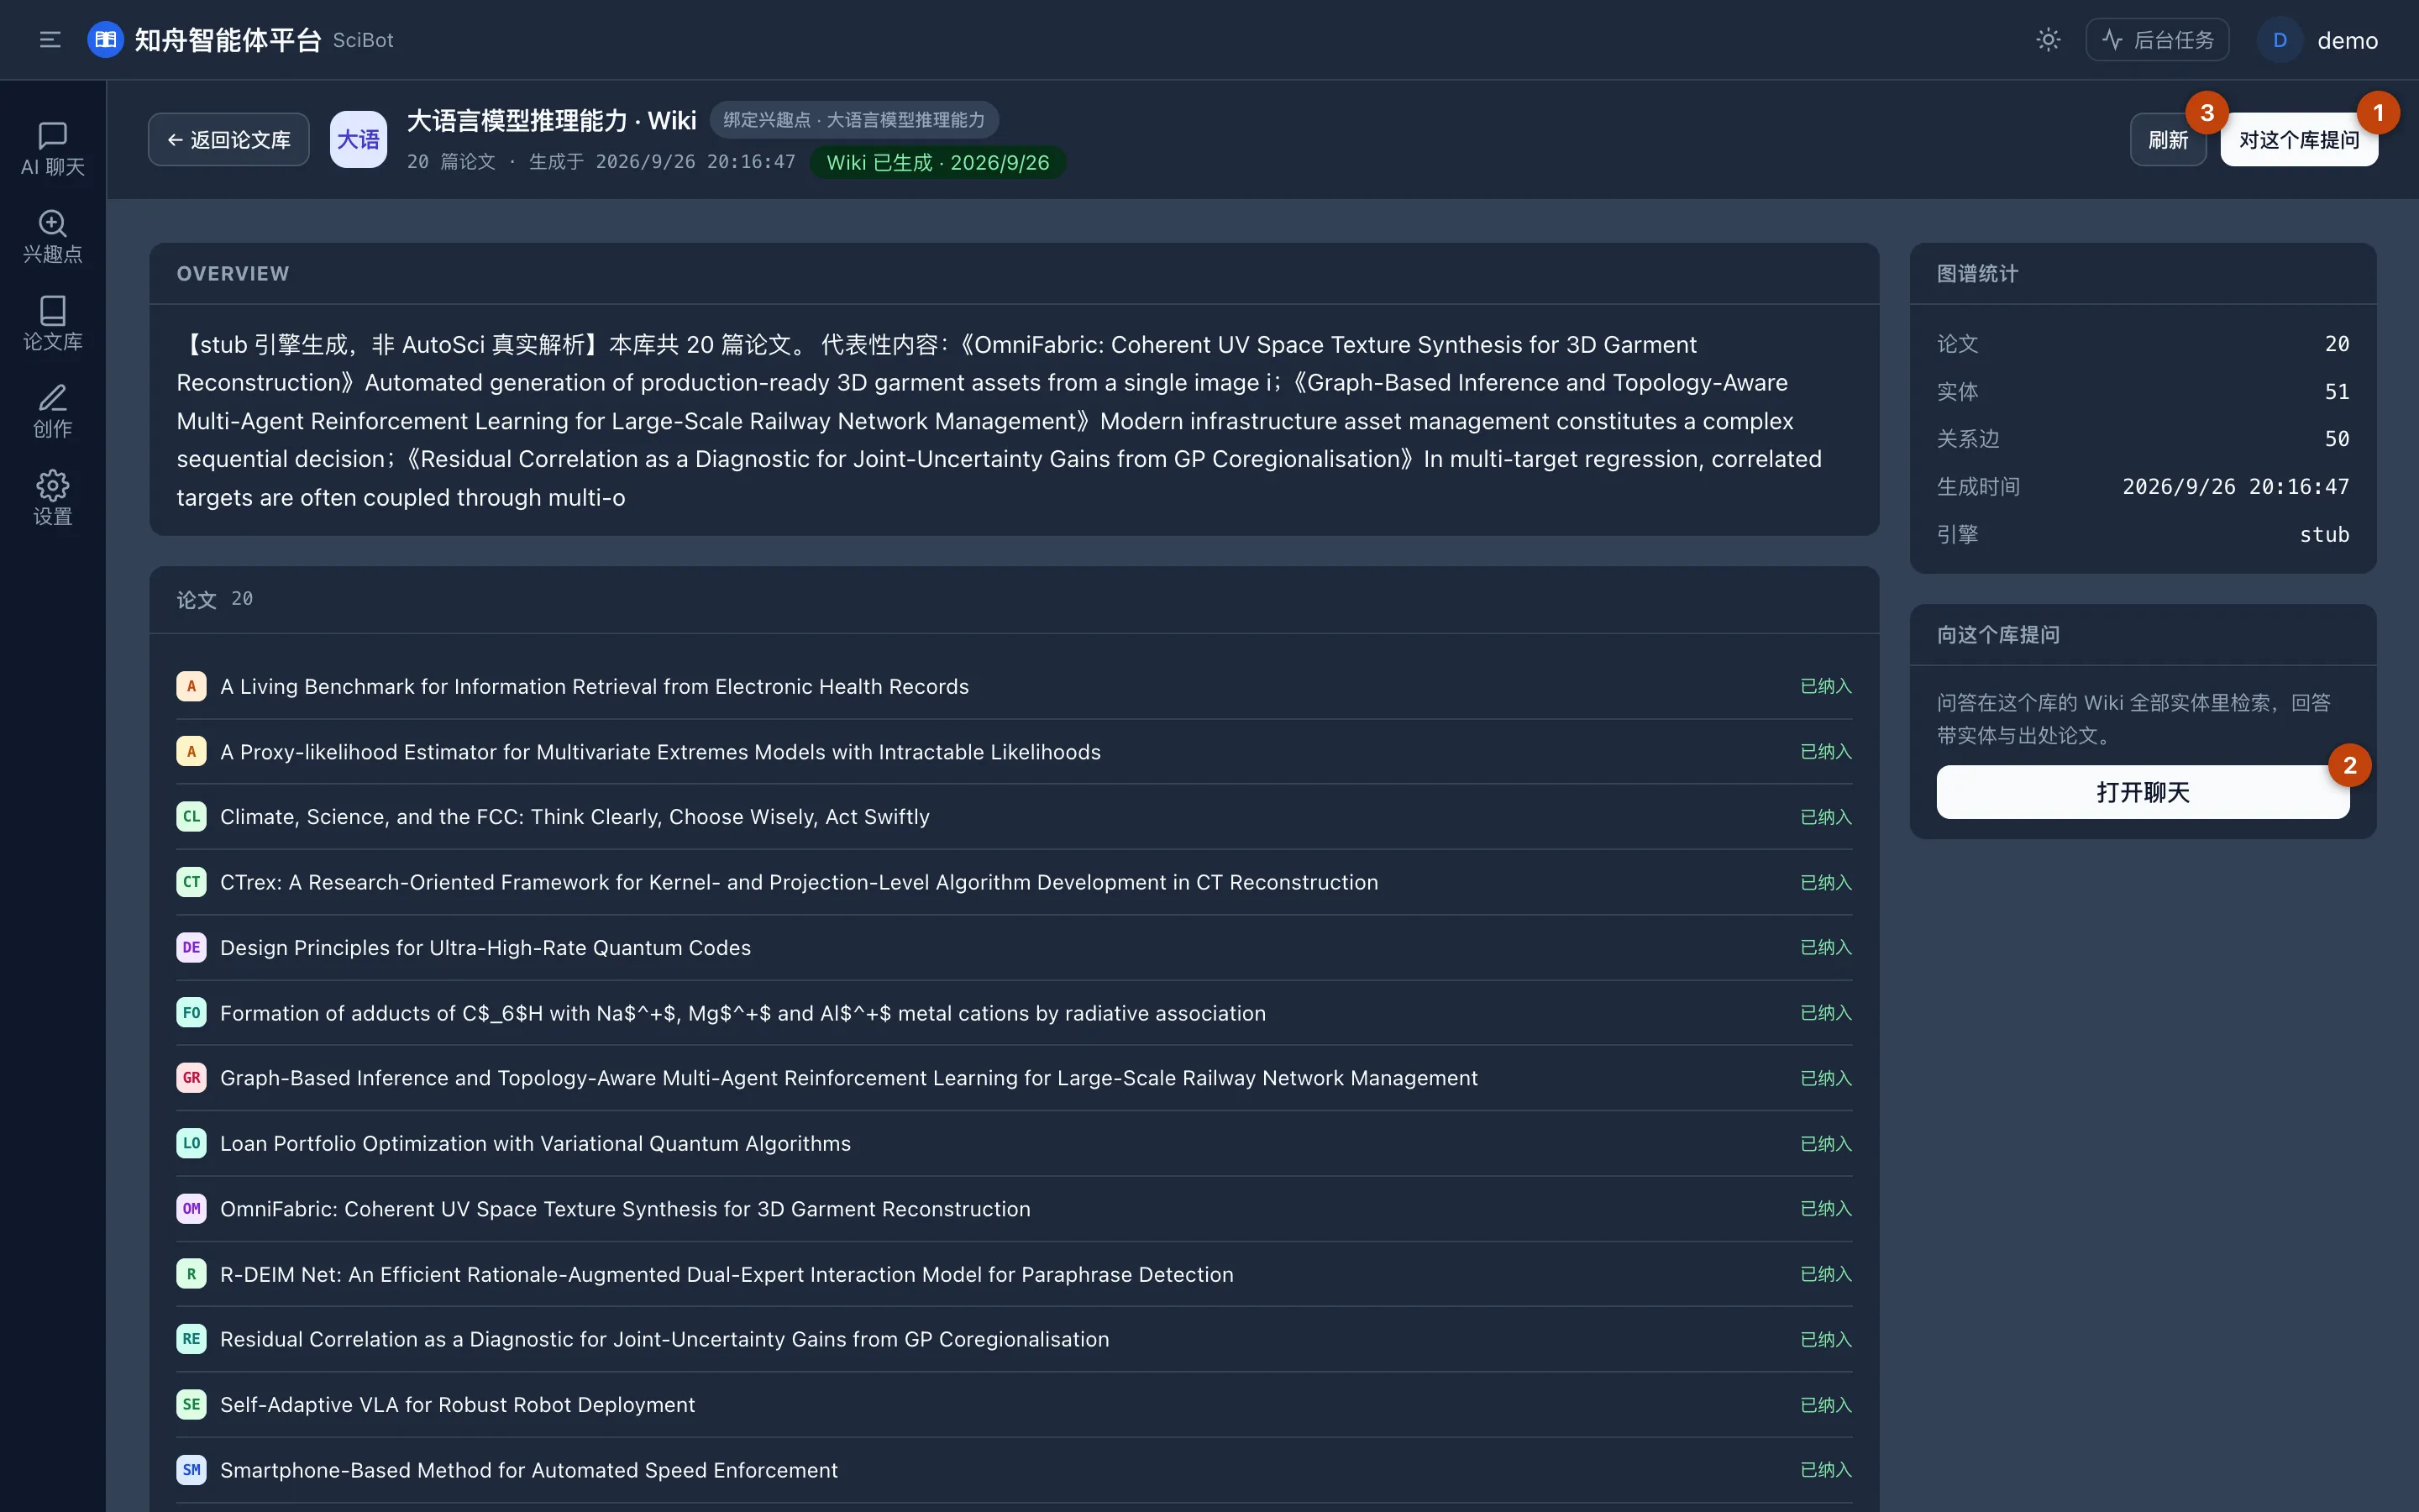The width and height of the screenshot is (2419, 1512).
Task: Open paper Climate, Science, and the FCC
Action: pyautogui.click(x=1014, y=817)
